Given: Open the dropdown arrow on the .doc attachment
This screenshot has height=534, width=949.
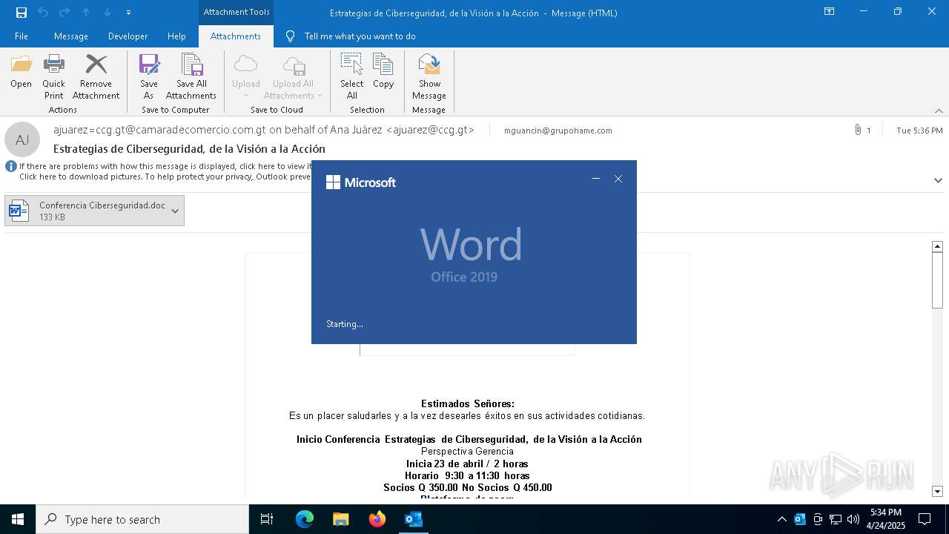Looking at the screenshot, I should [x=175, y=211].
